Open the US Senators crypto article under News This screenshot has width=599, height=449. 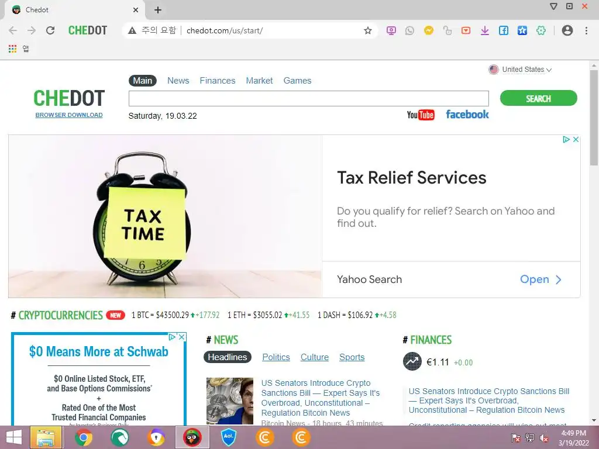coord(321,398)
